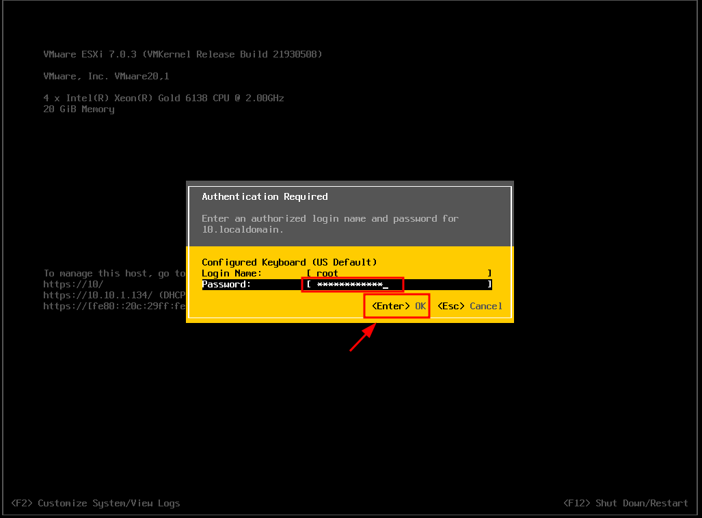This screenshot has height=518, width=702.
Task: Click the https://10/ host URL
Action: tap(73, 284)
